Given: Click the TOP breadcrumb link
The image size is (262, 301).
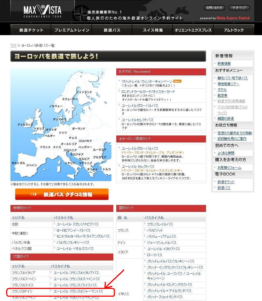Looking at the screenshot, I should pos(13,46).
